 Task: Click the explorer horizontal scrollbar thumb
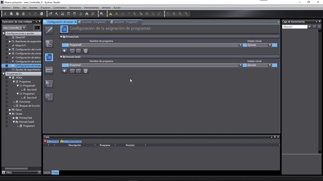coord(16,168)
